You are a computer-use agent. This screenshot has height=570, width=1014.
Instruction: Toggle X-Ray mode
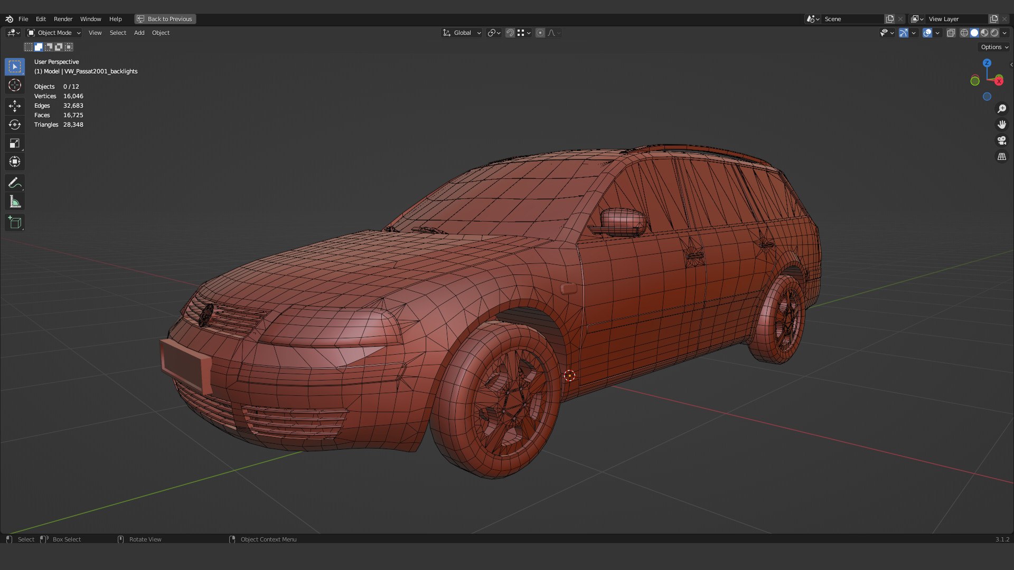tap(951, 33)
